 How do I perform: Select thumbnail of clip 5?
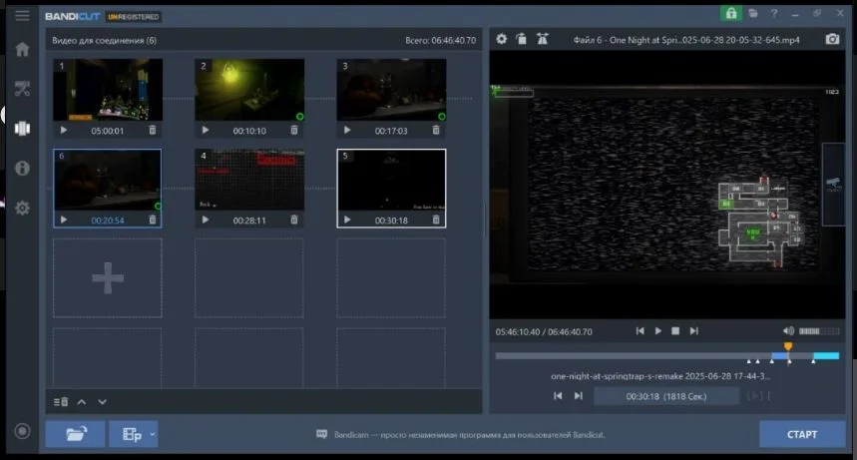(x=391, y=180)
